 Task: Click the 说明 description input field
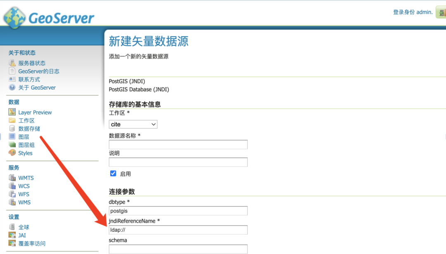[x=178, y=162]
